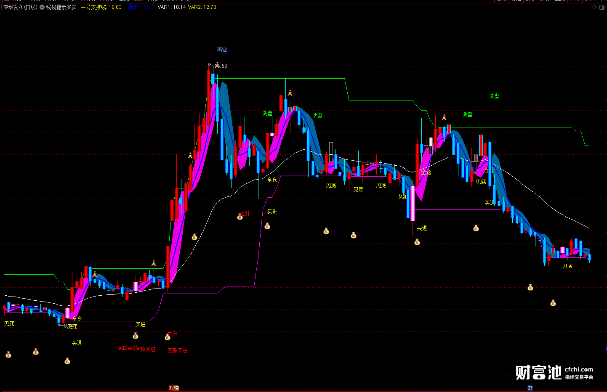Click the 财 marker on the bottom axis
The width and height of the screenshot is (607, 392).
(x=530, y=388)
